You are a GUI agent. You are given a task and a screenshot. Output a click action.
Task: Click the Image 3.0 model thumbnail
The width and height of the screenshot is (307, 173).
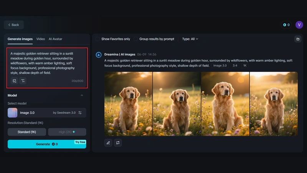12,113
